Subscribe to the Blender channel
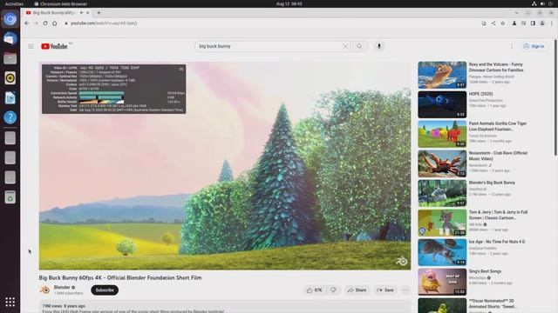Image resolution: width=558 pixels, height=313 pixels. tap(105, 290)
